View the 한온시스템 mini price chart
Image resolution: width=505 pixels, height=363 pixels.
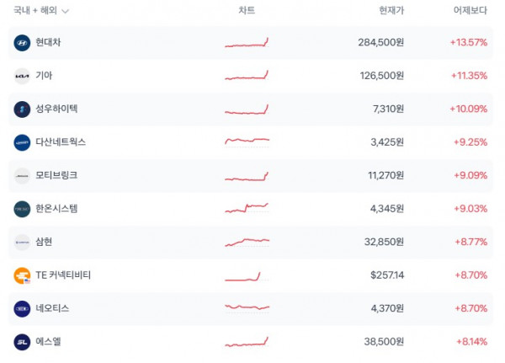247,207
